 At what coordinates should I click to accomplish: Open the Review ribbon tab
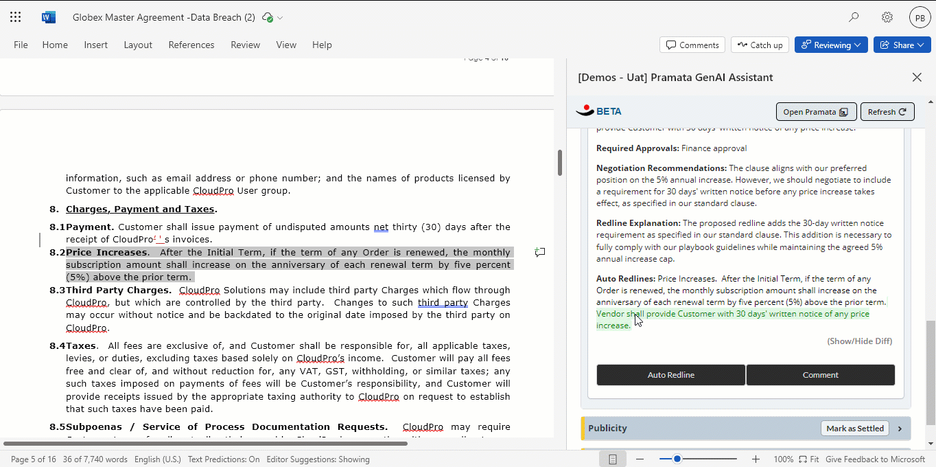(x=245, y=45)
